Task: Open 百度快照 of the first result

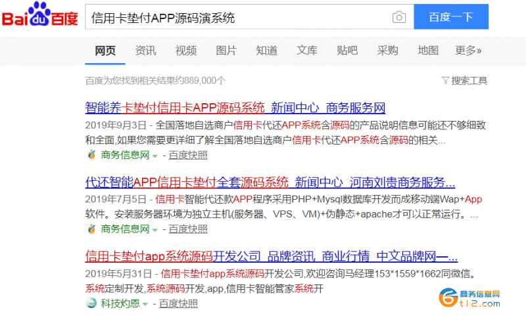Action: 188,155
